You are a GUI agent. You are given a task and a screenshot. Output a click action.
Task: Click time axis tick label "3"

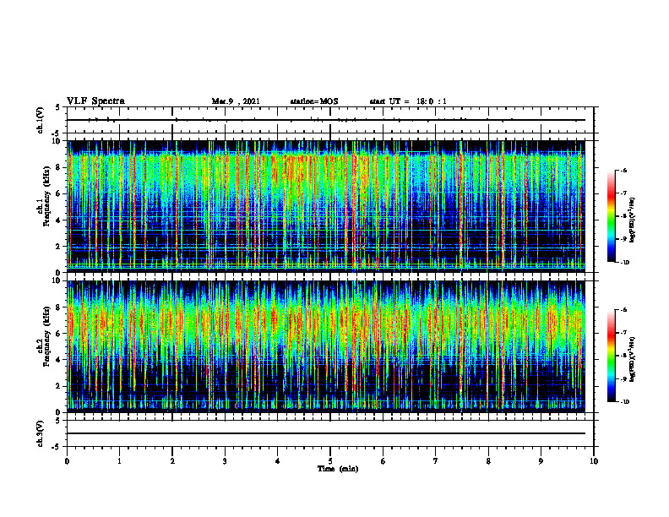225,461
